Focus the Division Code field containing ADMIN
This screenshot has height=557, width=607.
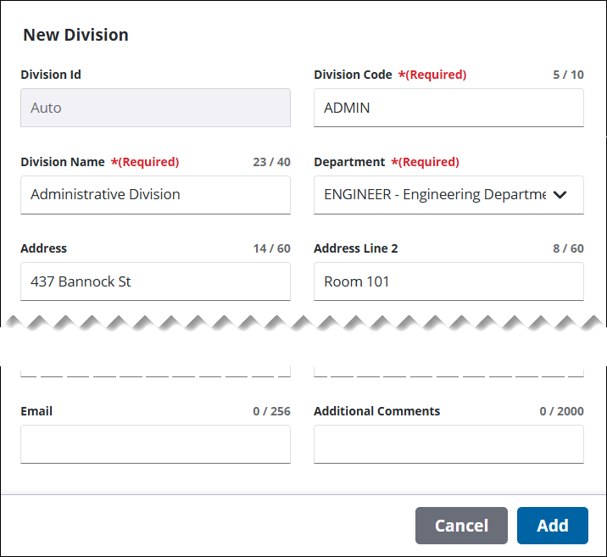point(448,108)
